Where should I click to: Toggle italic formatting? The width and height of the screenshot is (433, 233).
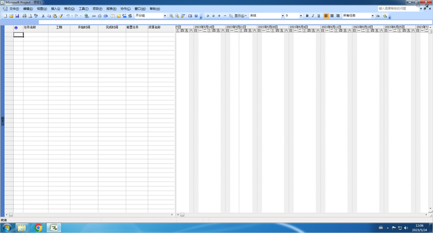313,16
